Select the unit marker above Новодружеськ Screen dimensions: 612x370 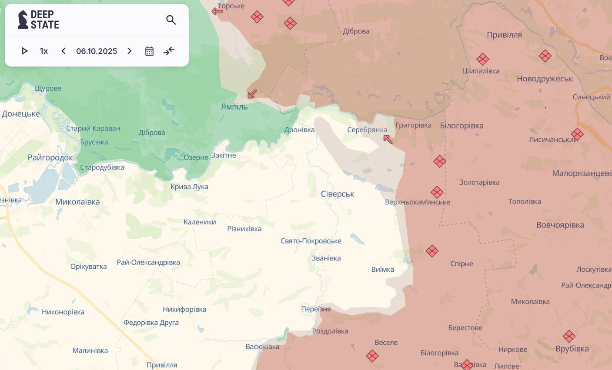(x=545, y=56)
